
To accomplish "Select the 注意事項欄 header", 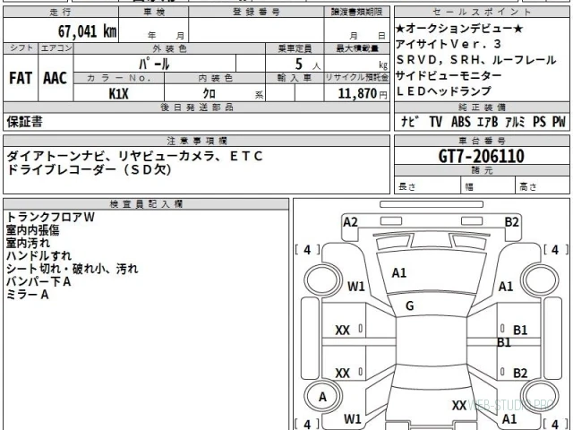I will (x=197, y=141).
